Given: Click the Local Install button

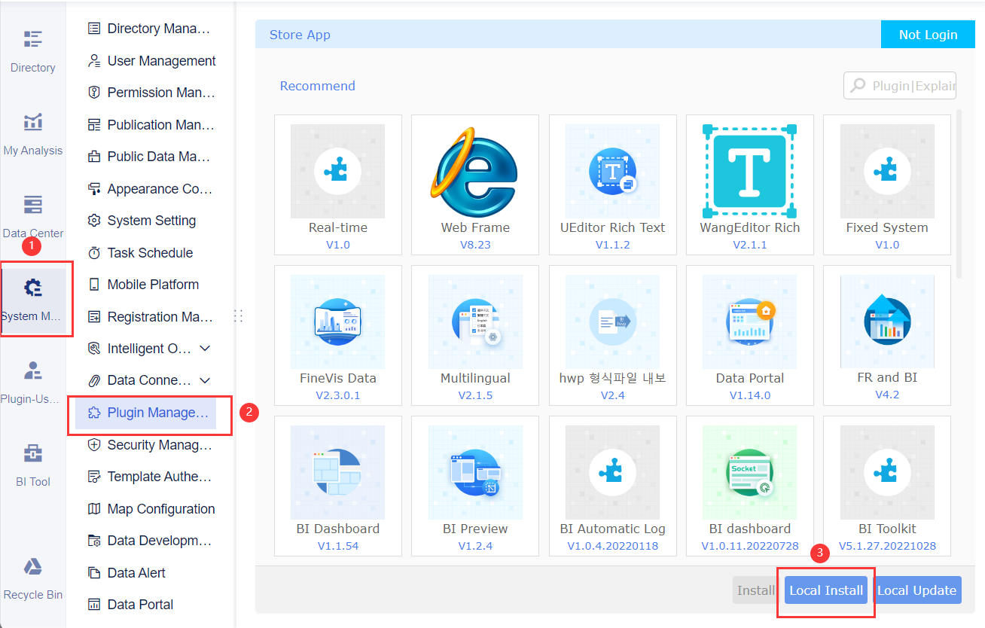Looking at the screenshot, I should 825,590.
